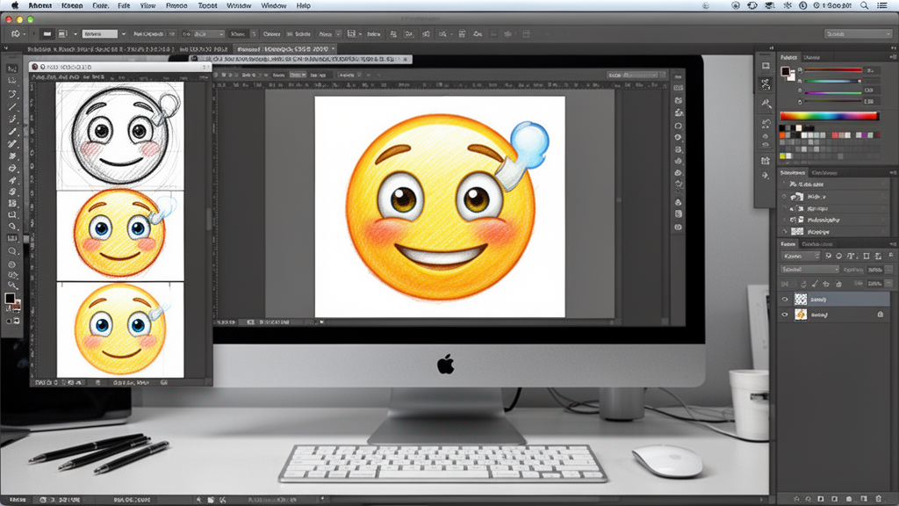Switch to second tab in Color panel group
This screenshot has width=899, height=506.
pos(811,57)
